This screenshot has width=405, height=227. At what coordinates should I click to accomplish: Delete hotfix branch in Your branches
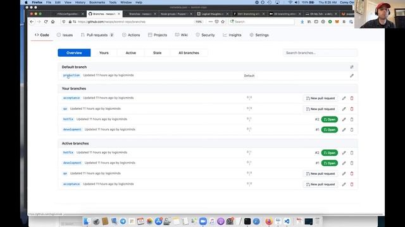(352, 119)
